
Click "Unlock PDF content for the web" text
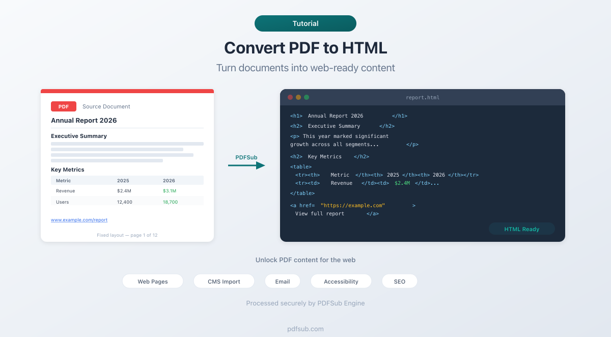coord(305,260)
